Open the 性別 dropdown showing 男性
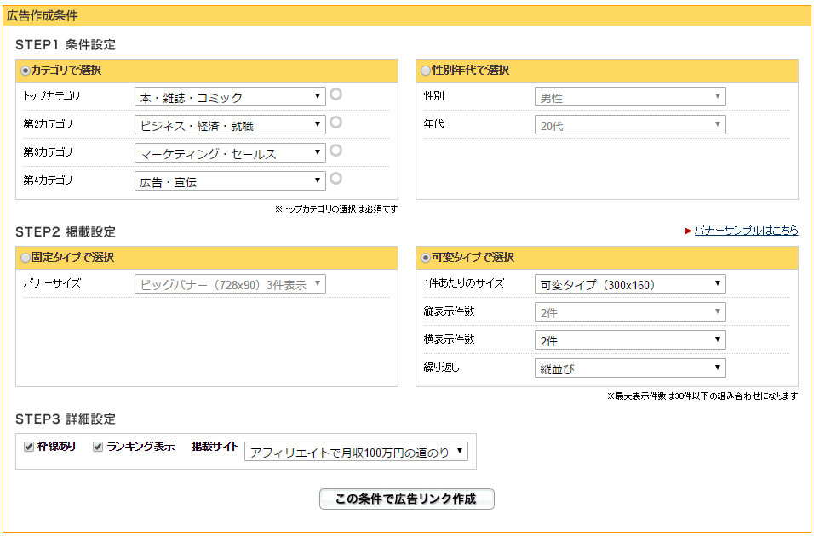The width and height of the screenshot is (814, 536). coord(630,97)
